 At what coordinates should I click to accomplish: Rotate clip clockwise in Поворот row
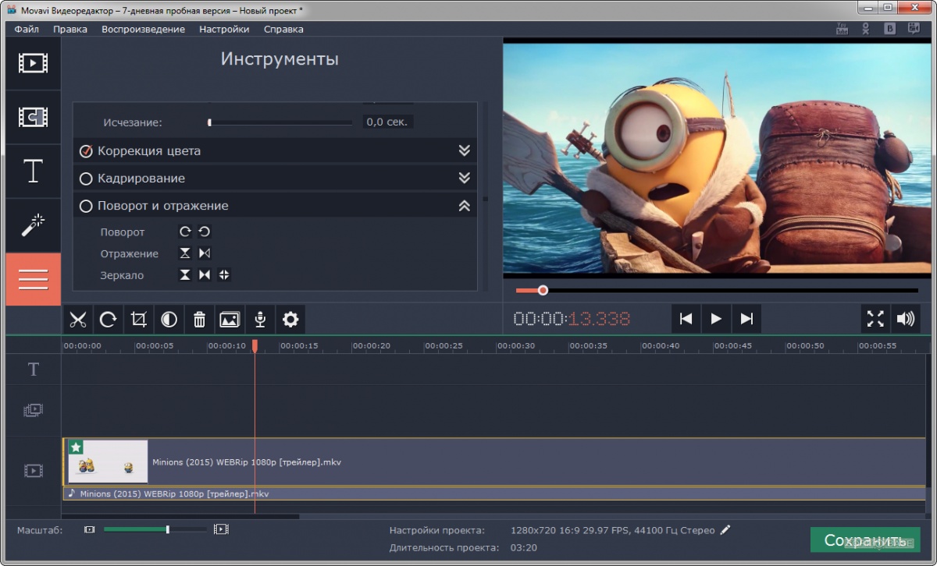click(x=185, y=232)
